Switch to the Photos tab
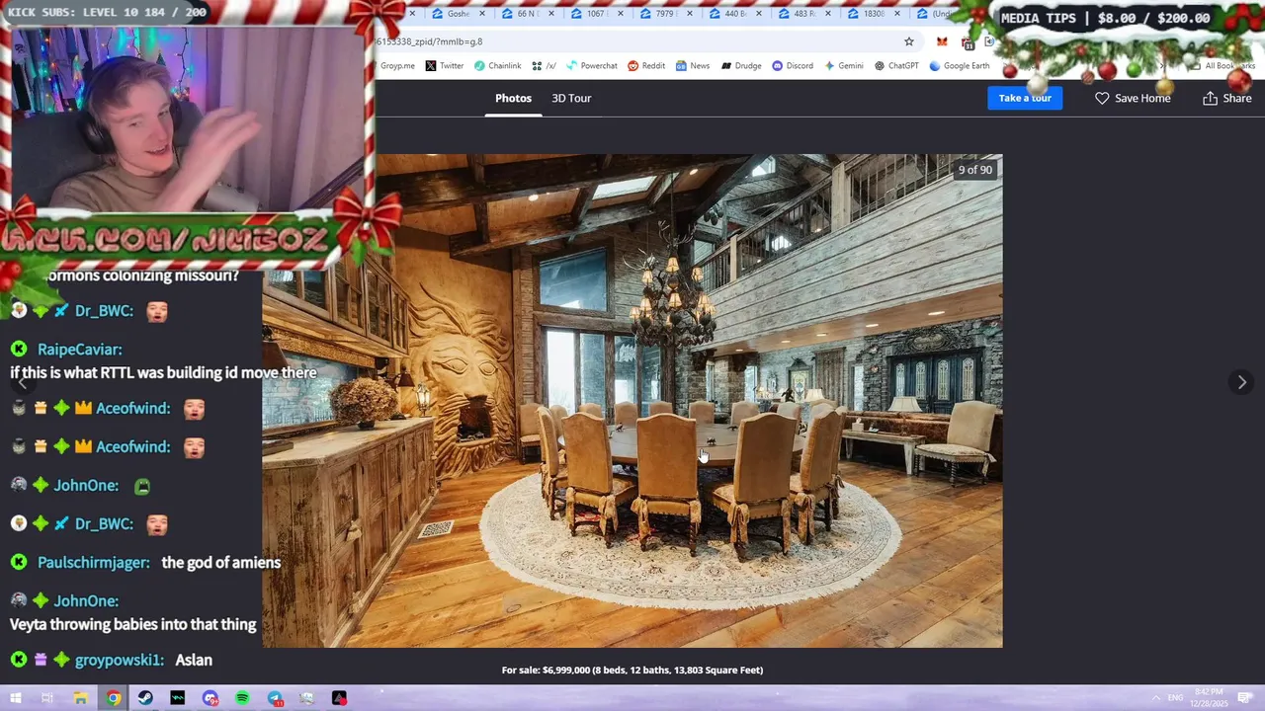This screenshot has width=1265, height=711. 513,98
